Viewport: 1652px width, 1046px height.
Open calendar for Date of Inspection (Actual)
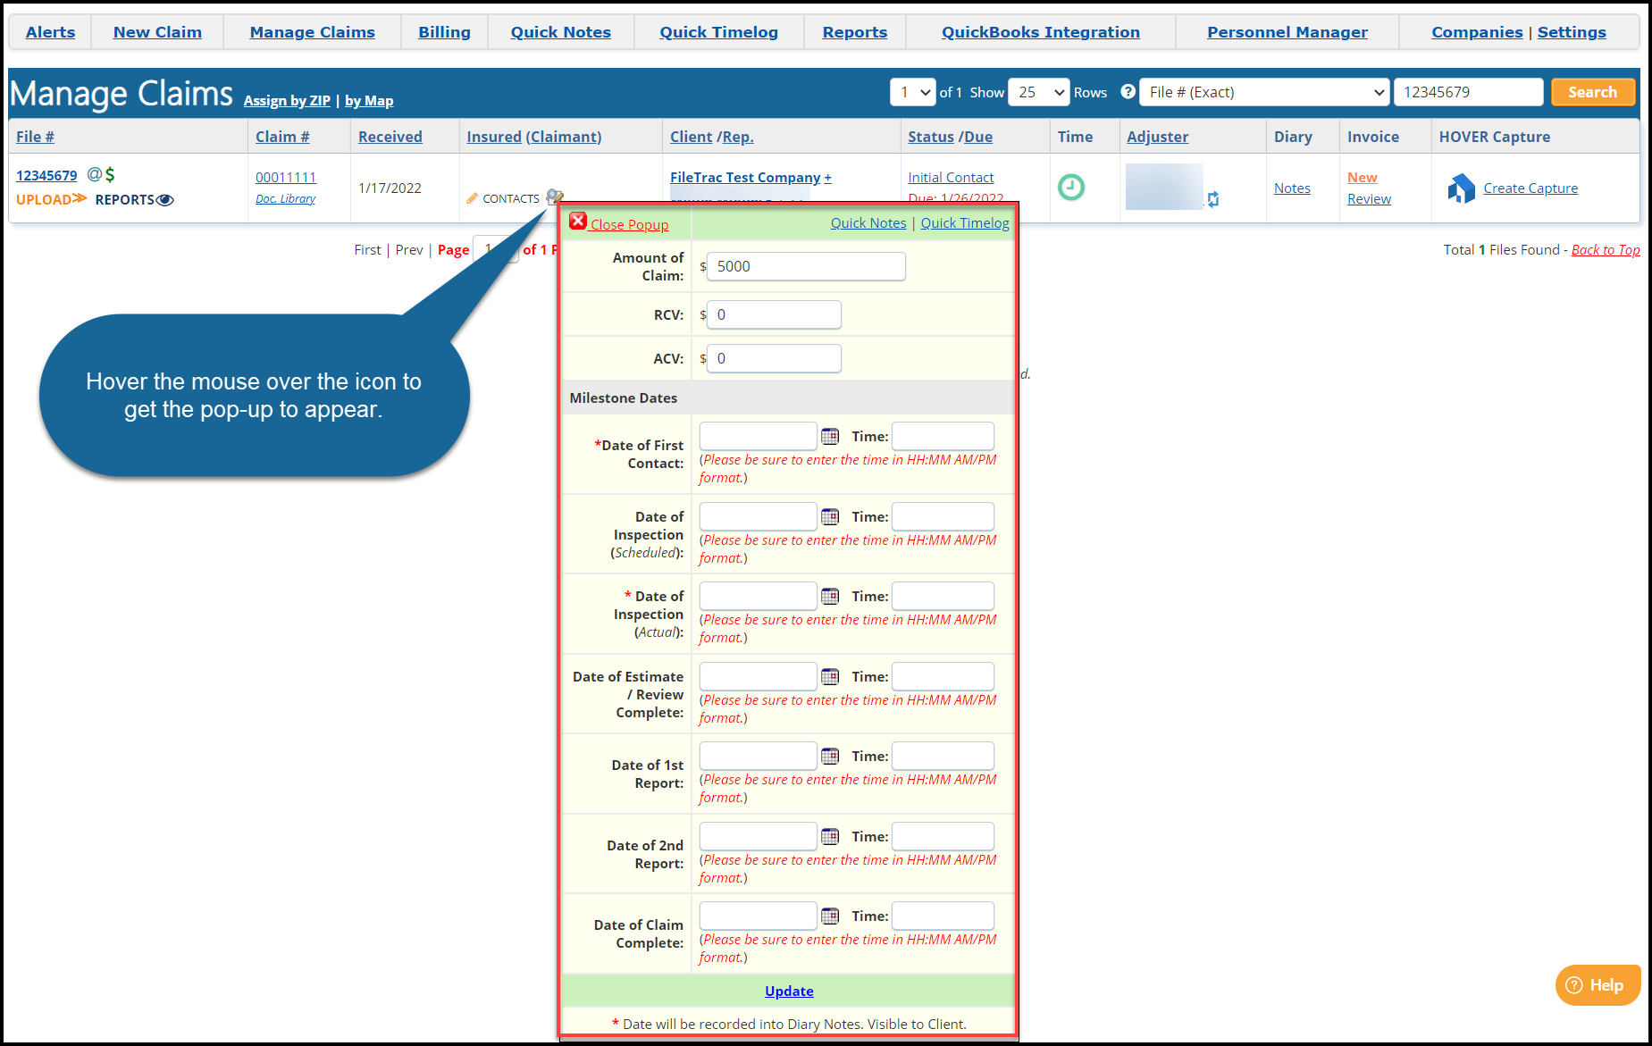[830, 596]
